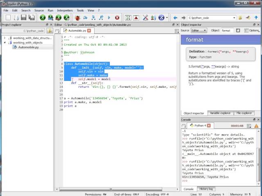Go to the parent directory with the up arrow
Viewport: 262px width, 196px height.
pyautogui.click(x=256, y=18)
